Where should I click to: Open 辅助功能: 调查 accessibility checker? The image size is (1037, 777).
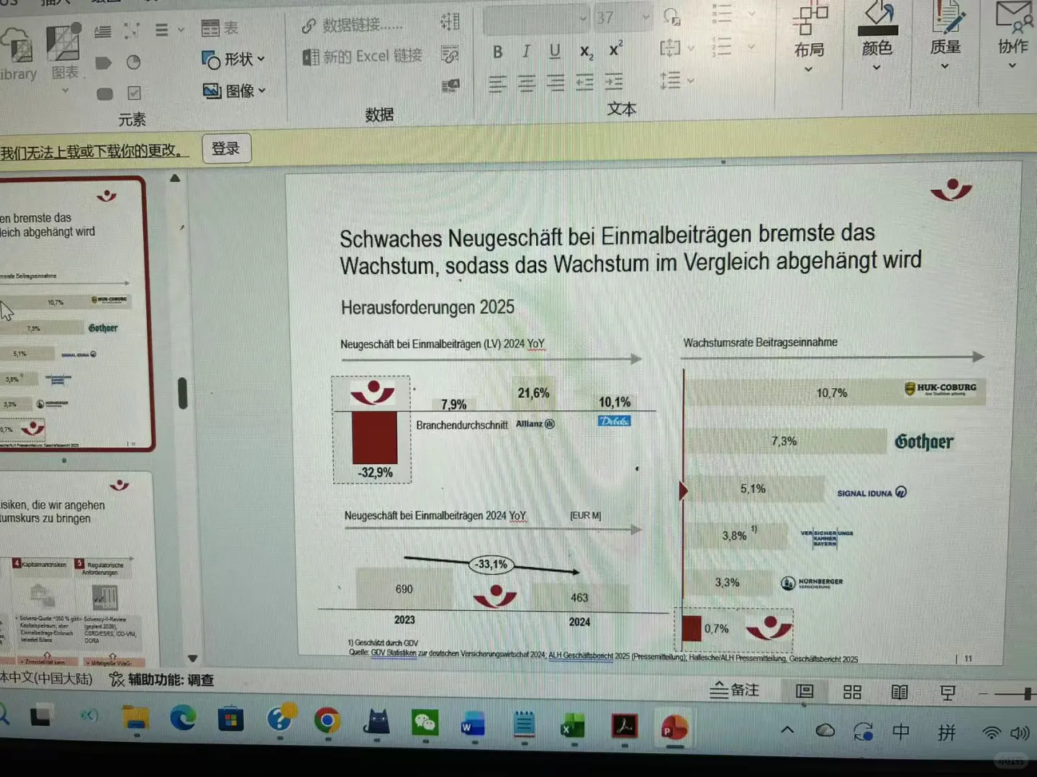[162, 679]
